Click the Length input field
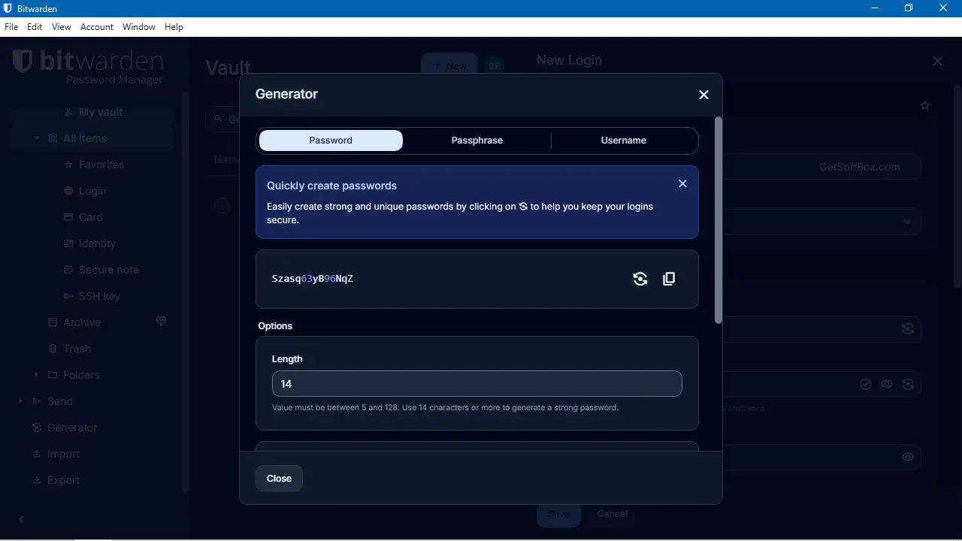The image size is (962, 541). 477,383
